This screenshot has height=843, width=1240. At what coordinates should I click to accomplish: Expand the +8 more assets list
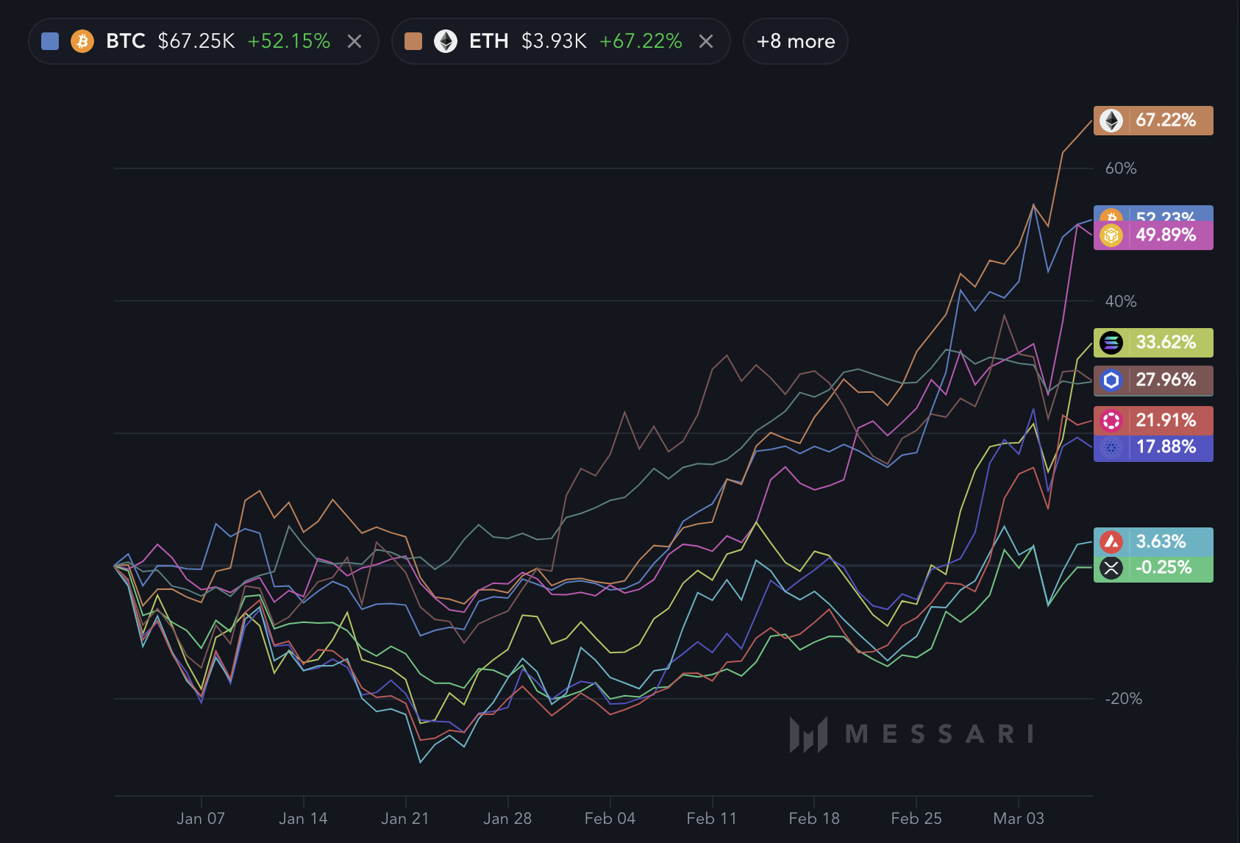[x=796, y=41]
